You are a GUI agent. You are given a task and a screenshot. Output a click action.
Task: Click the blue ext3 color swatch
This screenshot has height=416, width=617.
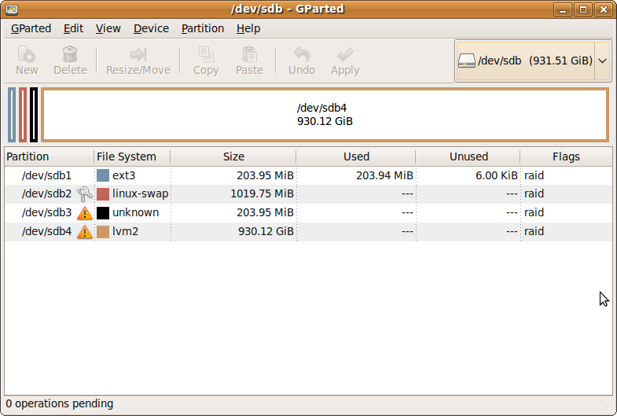click(103, 175)
